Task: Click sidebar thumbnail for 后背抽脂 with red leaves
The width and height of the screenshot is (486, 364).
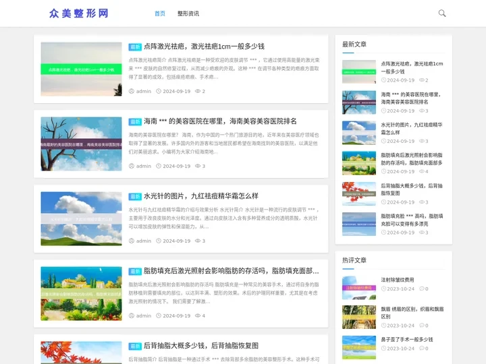Action: [x=359, y=193]
